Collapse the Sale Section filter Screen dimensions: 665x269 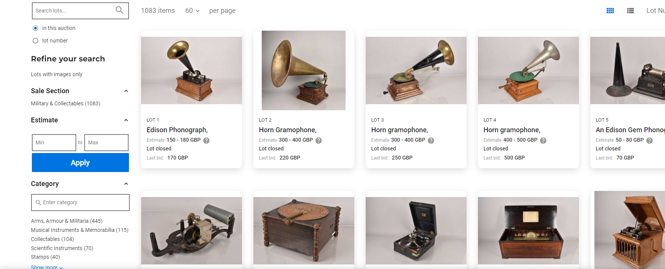pyautogui.click(x=126, y=91)
